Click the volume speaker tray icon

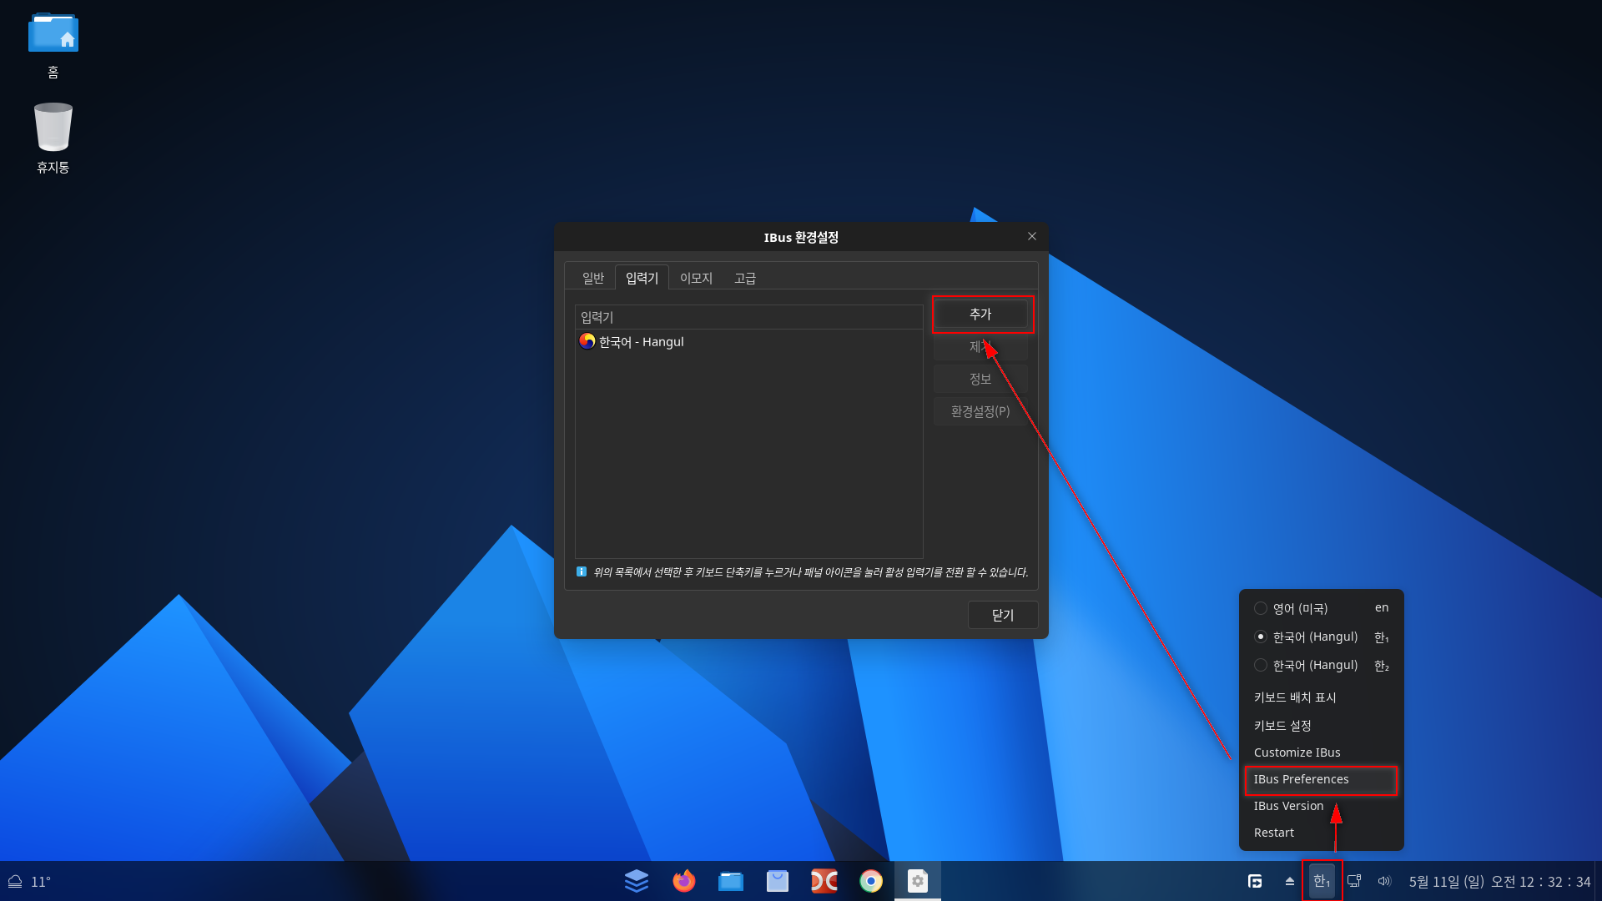coord(1384,881)
